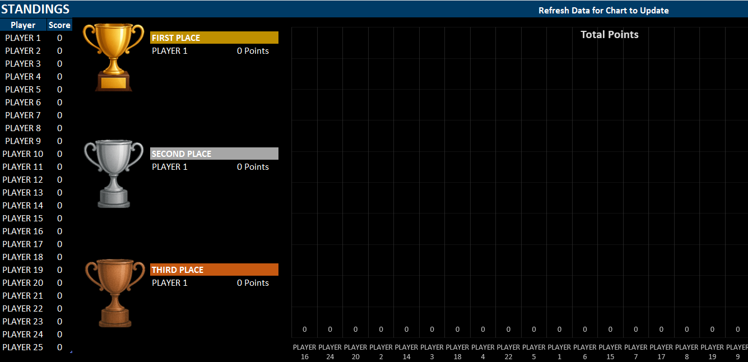
Task: Click chart axis label PLAYER 3
Action: 432,352
